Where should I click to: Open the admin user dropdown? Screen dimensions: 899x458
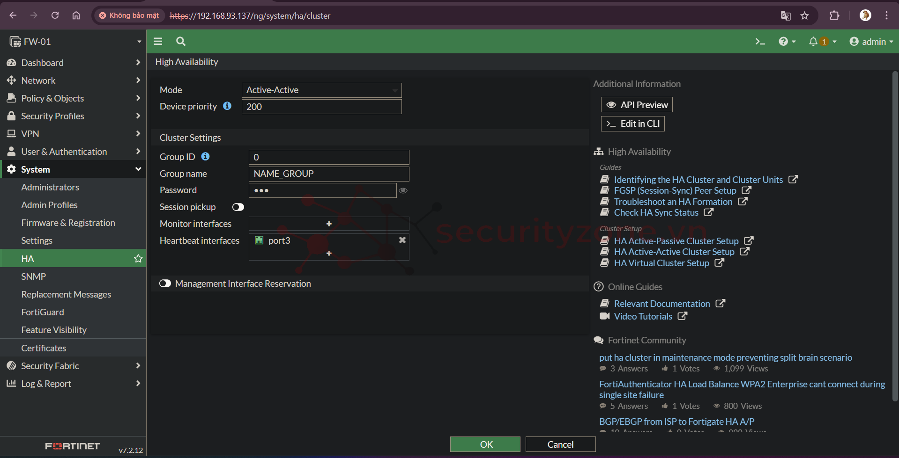pyautogui.click(x=871, y=42)
